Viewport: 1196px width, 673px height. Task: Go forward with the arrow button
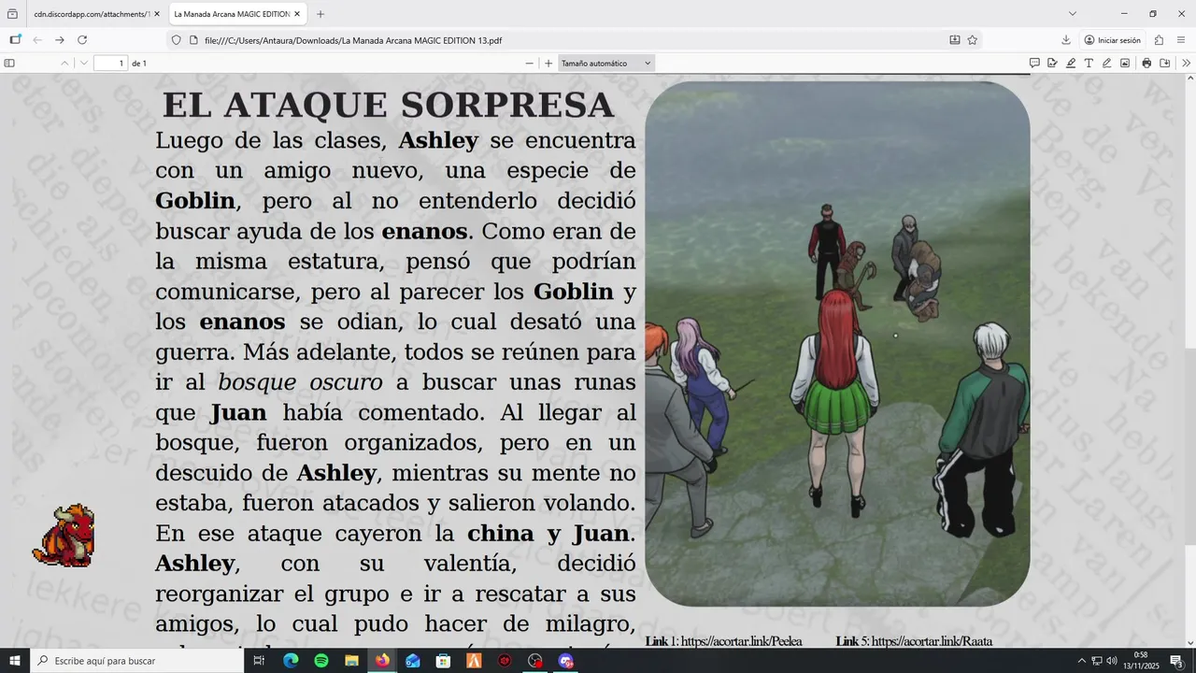click(x=60, y=40)
